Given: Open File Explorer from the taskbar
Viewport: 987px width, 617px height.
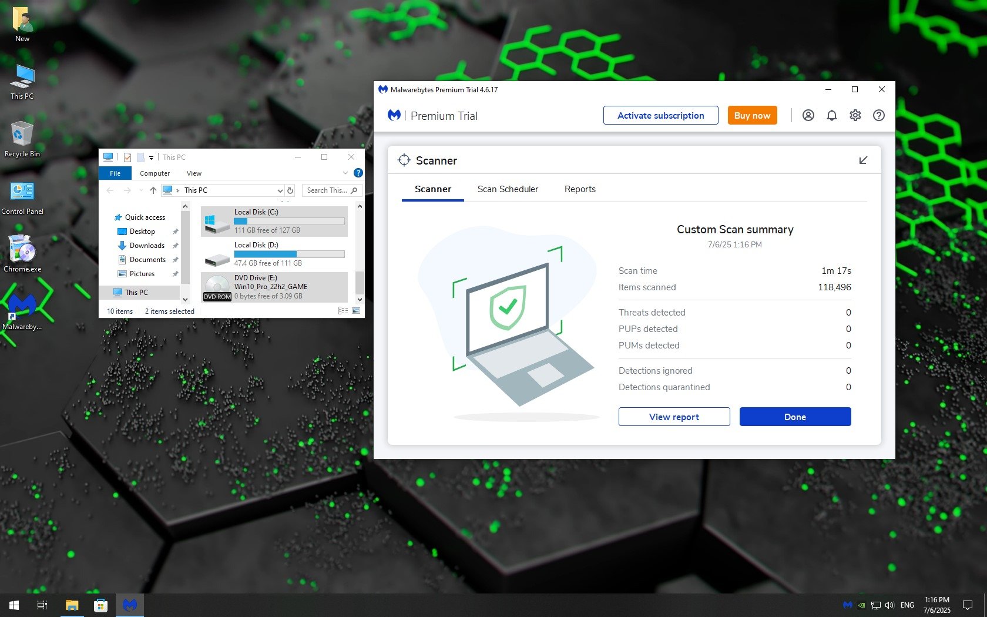Looking at the screenshot, I should pyautogui.click(x=72, y=605).
